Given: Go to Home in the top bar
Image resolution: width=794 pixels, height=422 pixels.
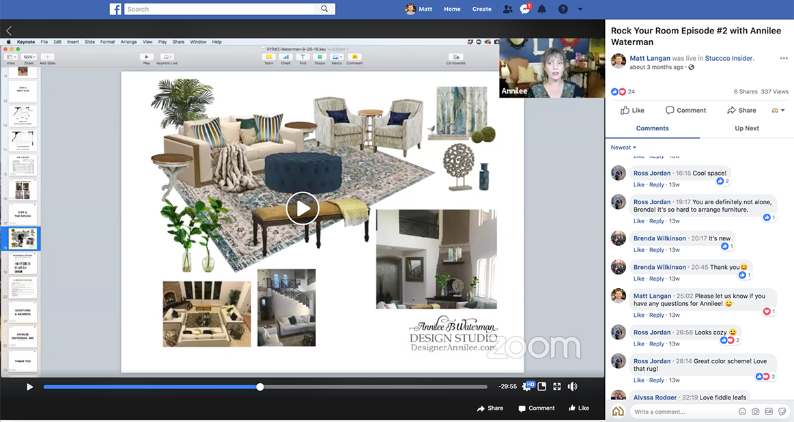Looking at the screenshot, I should click(452, 9).
